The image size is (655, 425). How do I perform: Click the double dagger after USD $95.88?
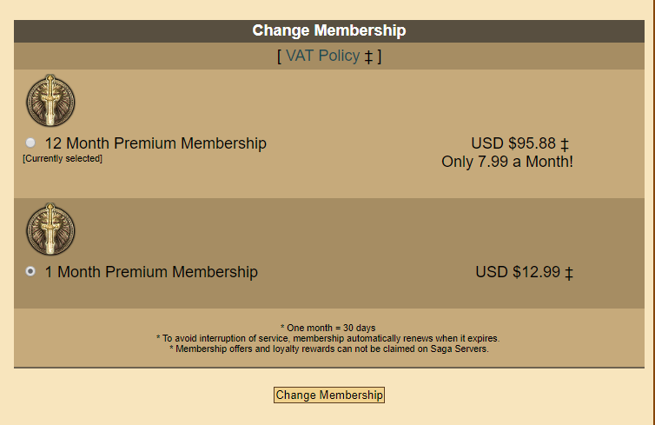click(565, 144)
